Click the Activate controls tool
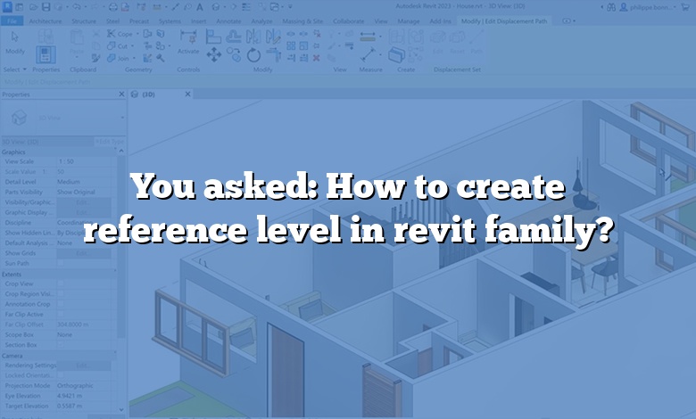This screenshot has height=419, width=696. pos(188,42)
